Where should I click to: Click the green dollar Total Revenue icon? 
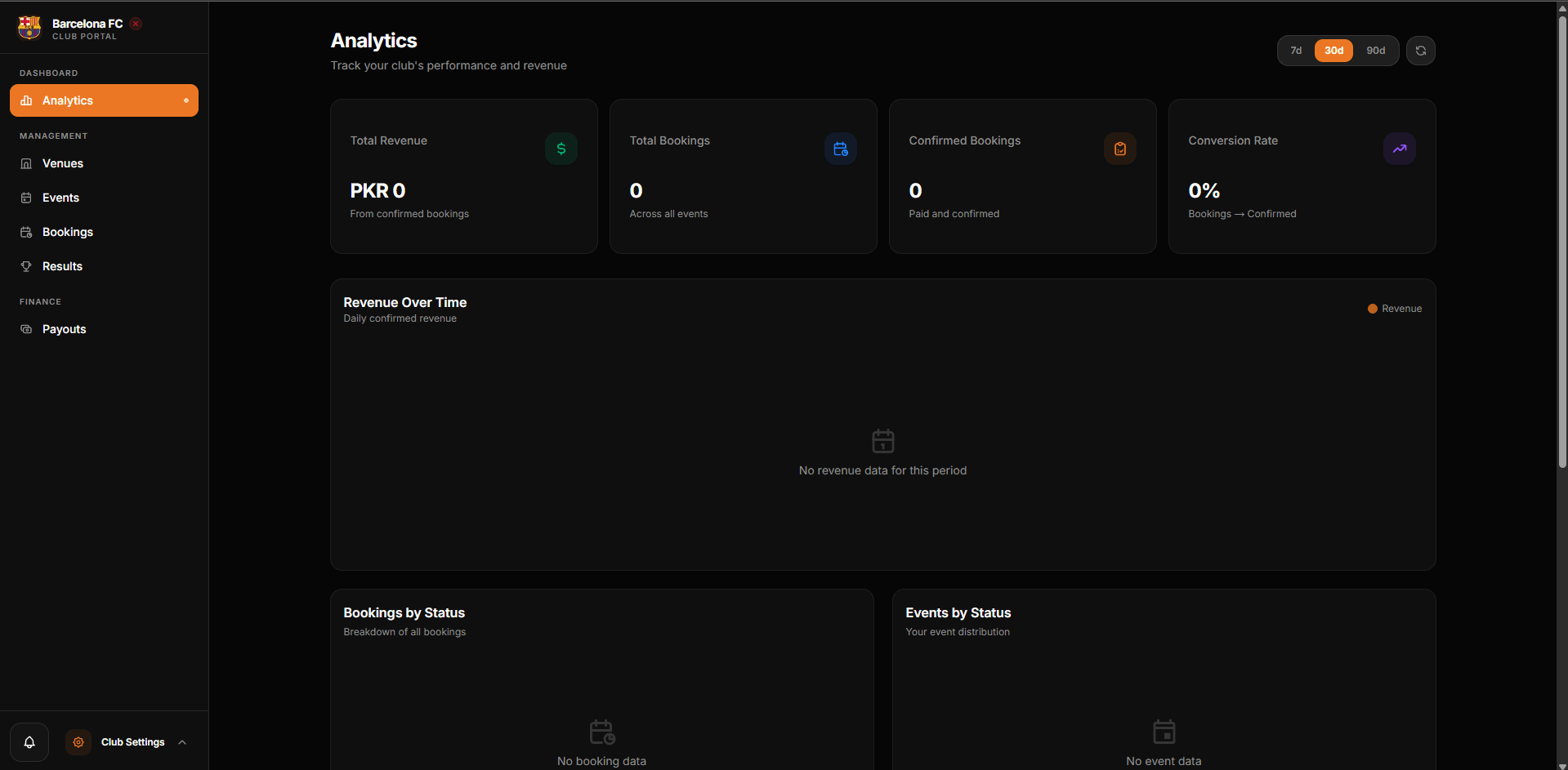click(x=561, y=149)
